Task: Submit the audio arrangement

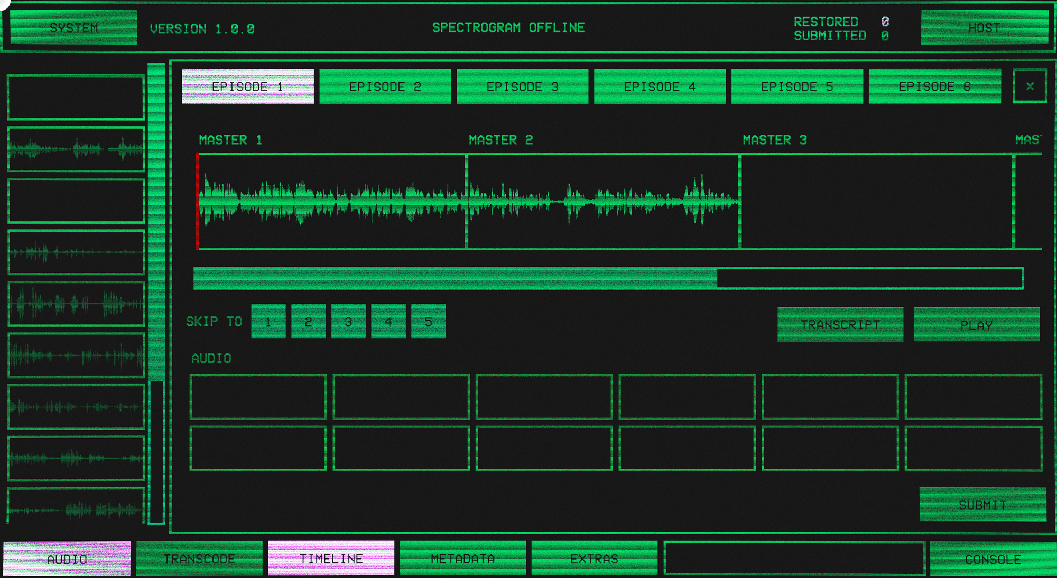Action: click(982, 505)
